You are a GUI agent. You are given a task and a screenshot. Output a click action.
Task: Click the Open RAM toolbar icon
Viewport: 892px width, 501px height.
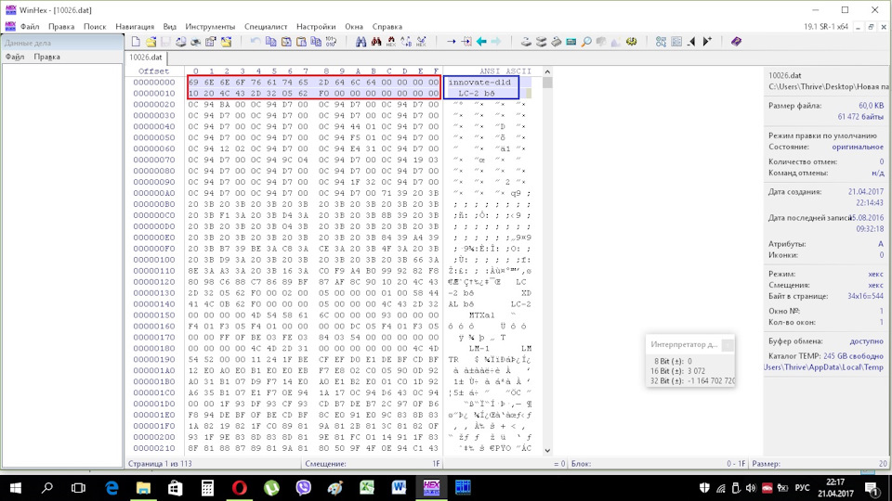[x=557, y=42]
